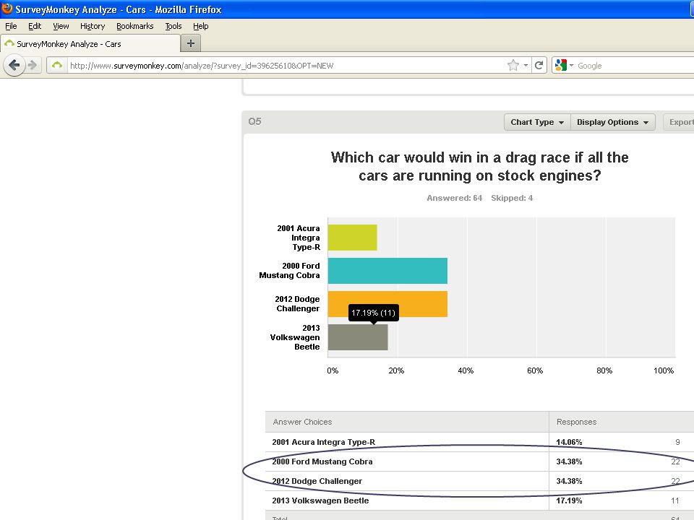Image resolution: width=694 pixels, height=520 pixels.
Task: Click the '2001 Acura Integra Type-R' chart label
Action: point(299,238)
